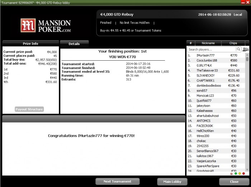
Task: Click the Total buy-ins value €2,957.50(650)
Action: pos(46,60)
